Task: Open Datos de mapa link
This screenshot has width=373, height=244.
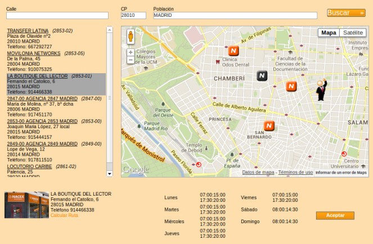Action: [258, 172]
